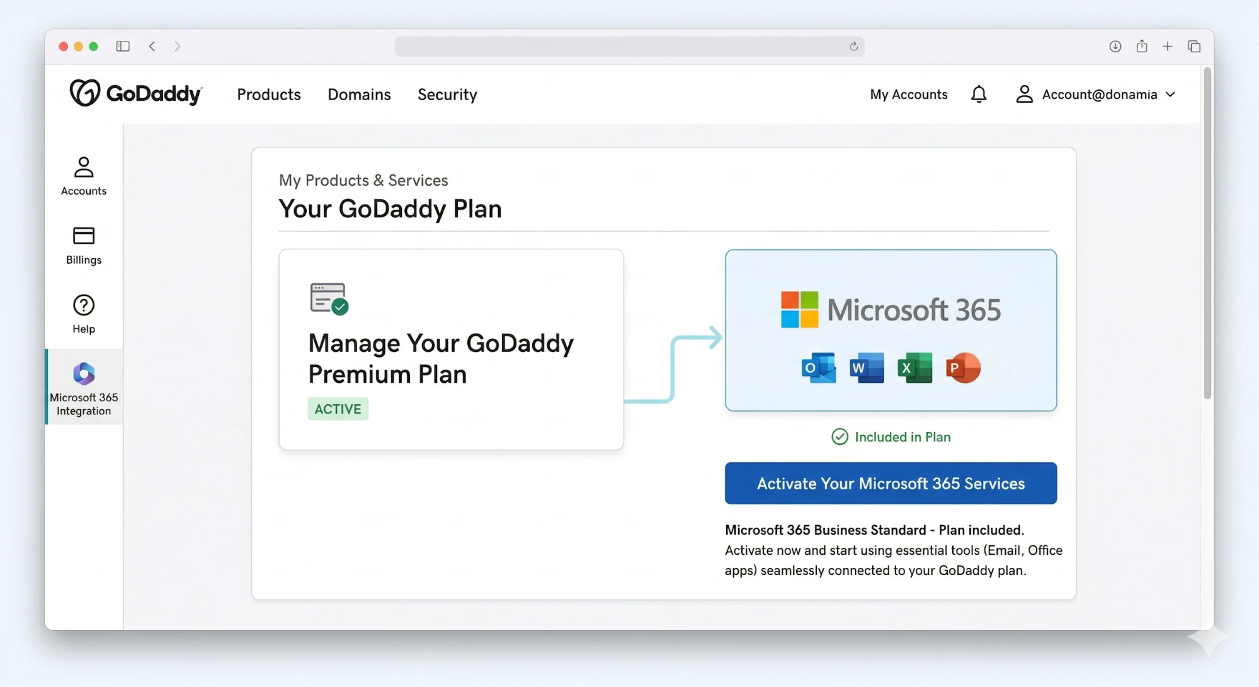This screenshot has height=687, width=1259.
Task: Click 'Your GoDaddy Plan' heading
Action: tap(390, 209)
